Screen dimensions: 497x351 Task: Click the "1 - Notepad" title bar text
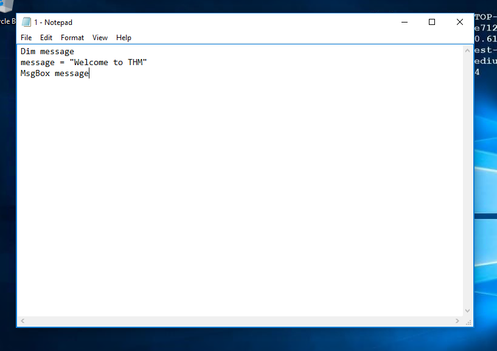click(53, 23)
